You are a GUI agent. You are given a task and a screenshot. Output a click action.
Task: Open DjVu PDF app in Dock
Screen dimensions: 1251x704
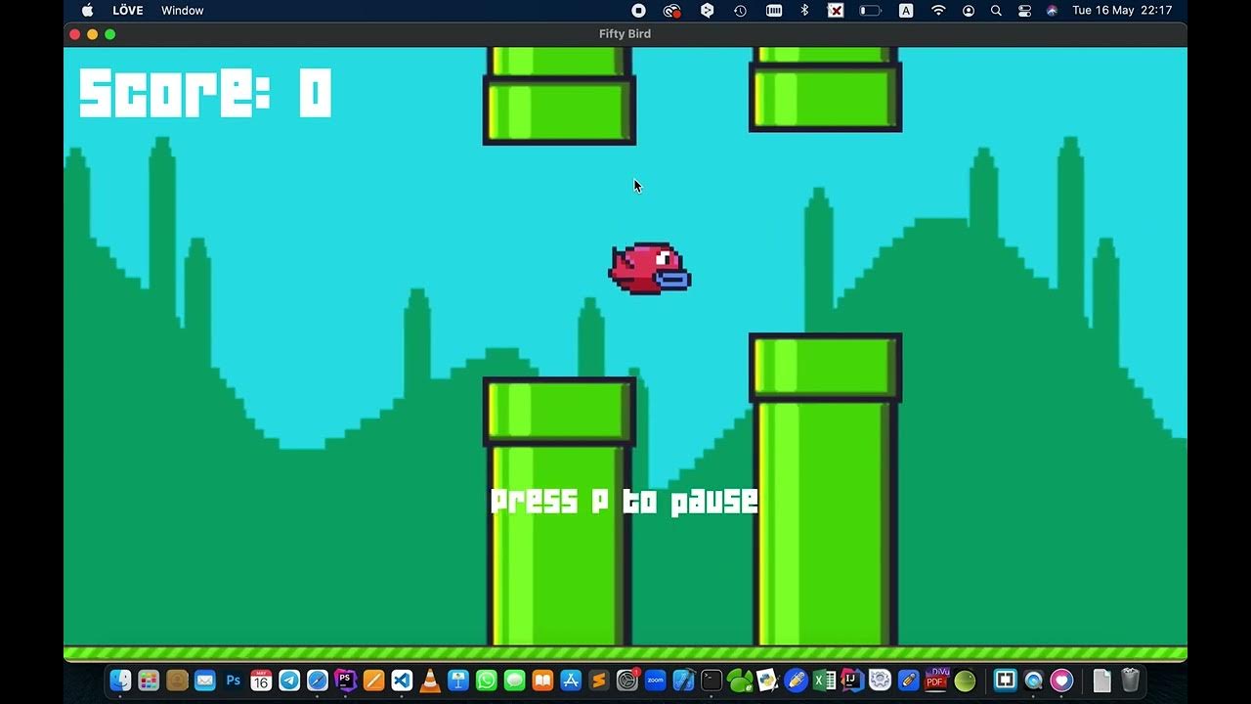point(937,680)
